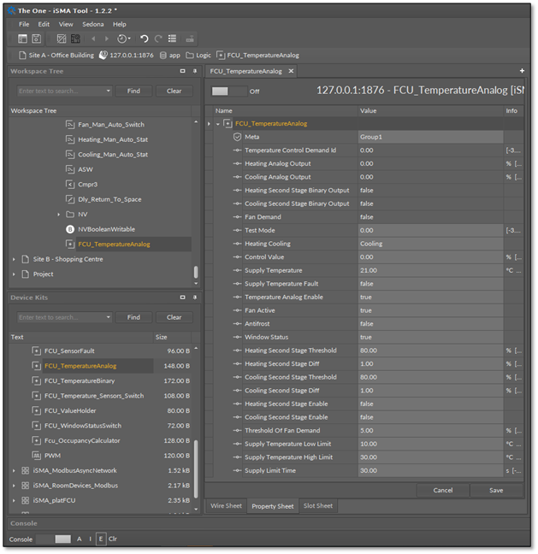Image resolution: width=538 pixels, height=554 pixels.
Task: Expand the iSMA_ModbusAsyncNetwork kit
Action: 14,471
